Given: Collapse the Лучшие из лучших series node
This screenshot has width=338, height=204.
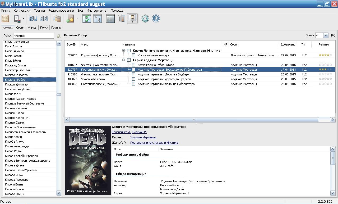Looking at the screenshot, I should coord(123,51).
